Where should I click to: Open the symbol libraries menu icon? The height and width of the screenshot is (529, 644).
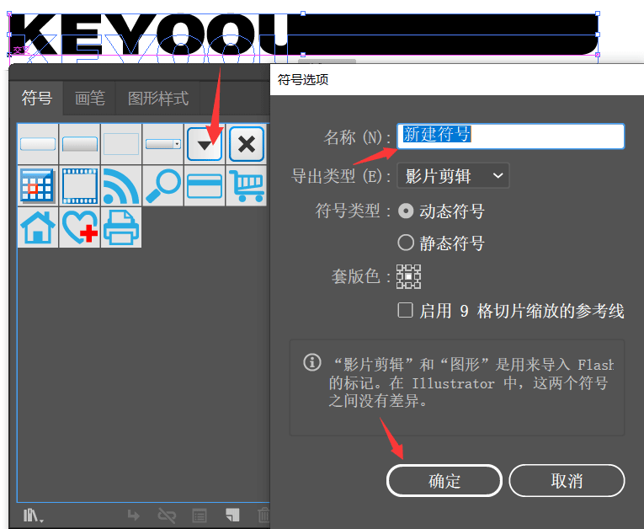click(33, 515)
